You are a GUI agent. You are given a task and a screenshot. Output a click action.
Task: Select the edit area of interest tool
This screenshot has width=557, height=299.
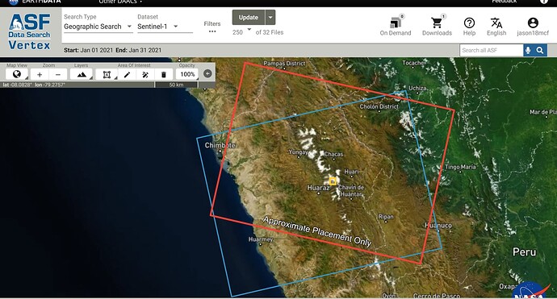click(x=145, y=74)
